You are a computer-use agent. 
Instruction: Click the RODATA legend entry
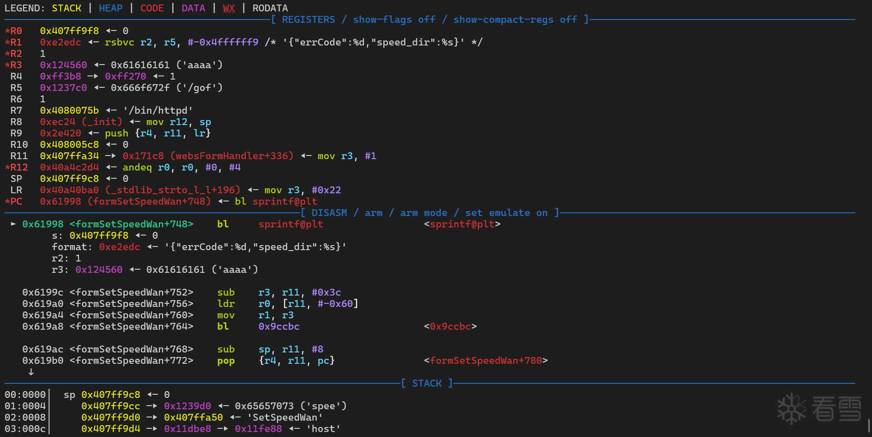click(x=270, y=8)
